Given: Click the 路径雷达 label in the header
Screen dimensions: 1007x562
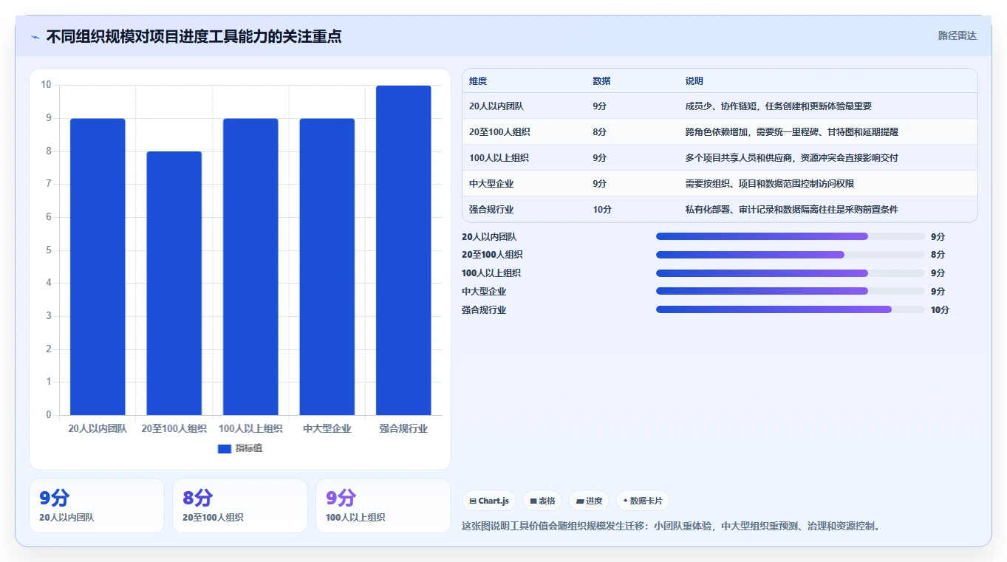Looking at the screenshot, I should [957, 35].
